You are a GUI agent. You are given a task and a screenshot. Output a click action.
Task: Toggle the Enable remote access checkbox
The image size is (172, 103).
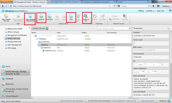click(111, 16)
